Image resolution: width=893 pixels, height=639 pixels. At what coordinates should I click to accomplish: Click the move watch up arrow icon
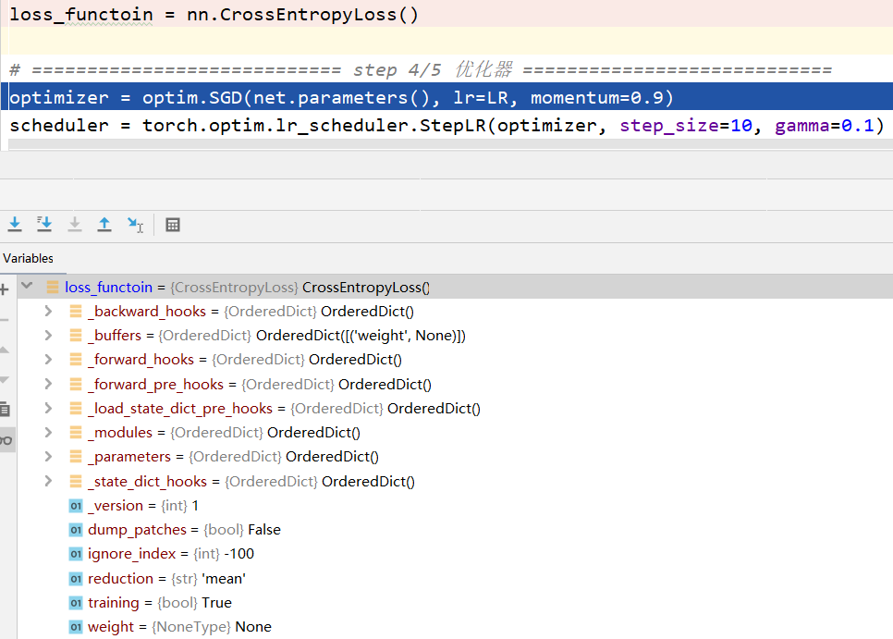coord(5,350)
